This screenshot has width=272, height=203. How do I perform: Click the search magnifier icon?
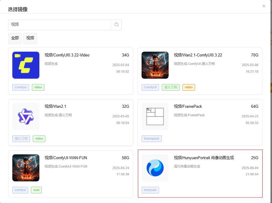click(116, 25)
